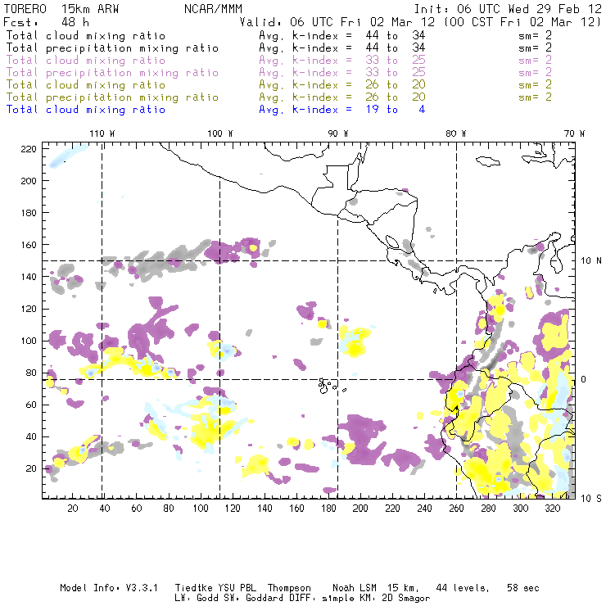Click the "Valid: 06 UTC Fri 02 Mar 12" text

point(337,22)
